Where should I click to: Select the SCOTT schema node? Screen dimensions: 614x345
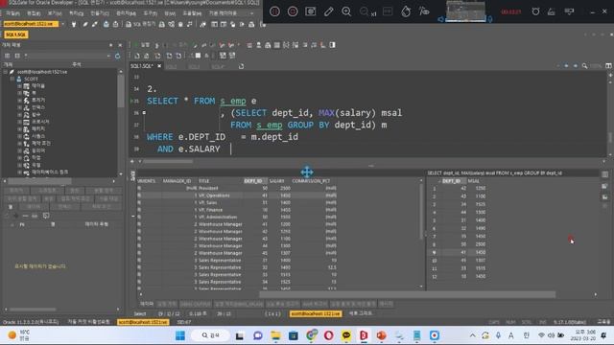[x=31, y=79]
